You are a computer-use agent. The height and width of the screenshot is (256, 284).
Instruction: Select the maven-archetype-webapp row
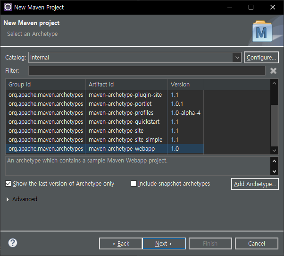pyautogui.click(x=105, y=149)
